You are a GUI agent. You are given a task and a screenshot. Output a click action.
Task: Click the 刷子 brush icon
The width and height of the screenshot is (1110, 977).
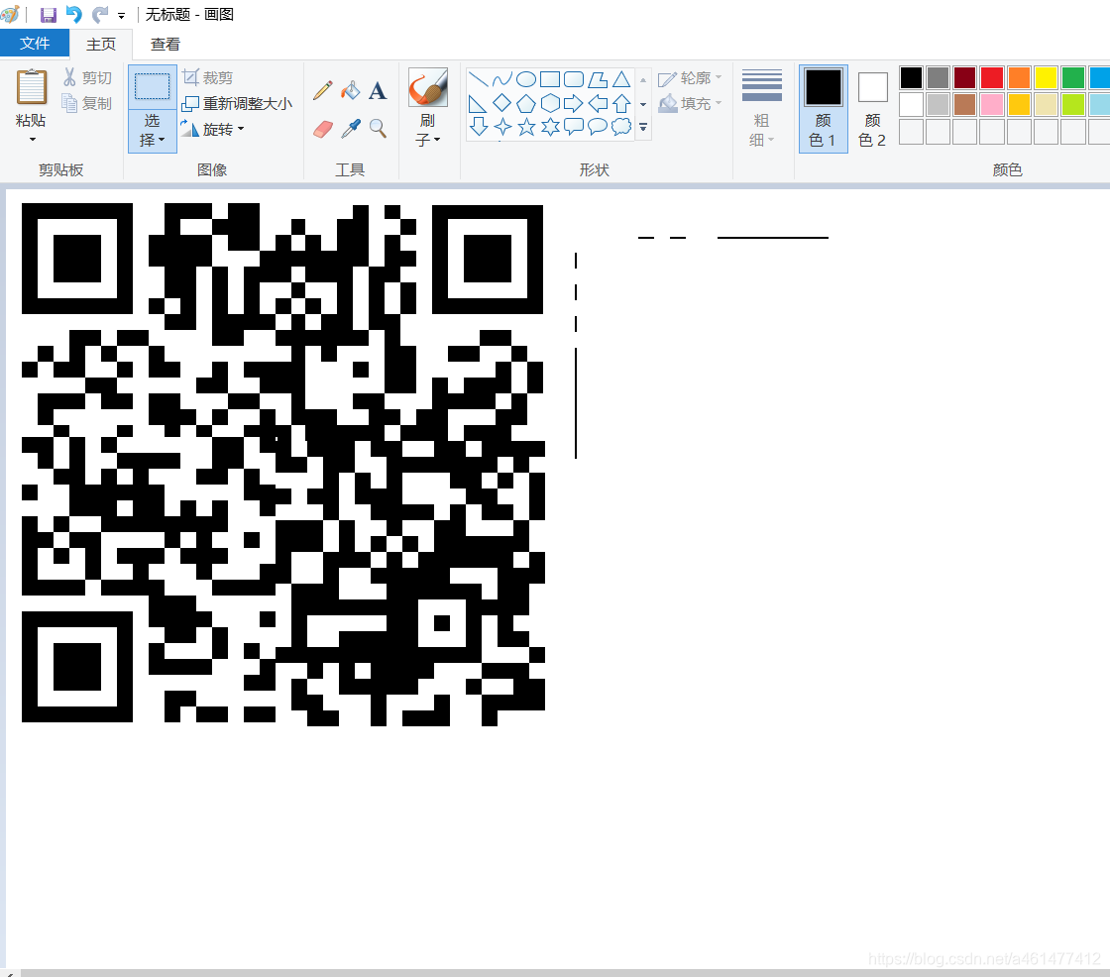point(427,88)
